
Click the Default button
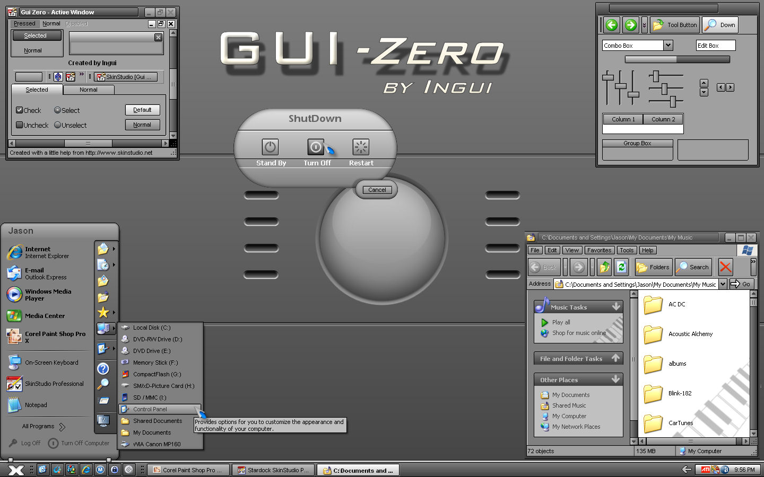142,110
